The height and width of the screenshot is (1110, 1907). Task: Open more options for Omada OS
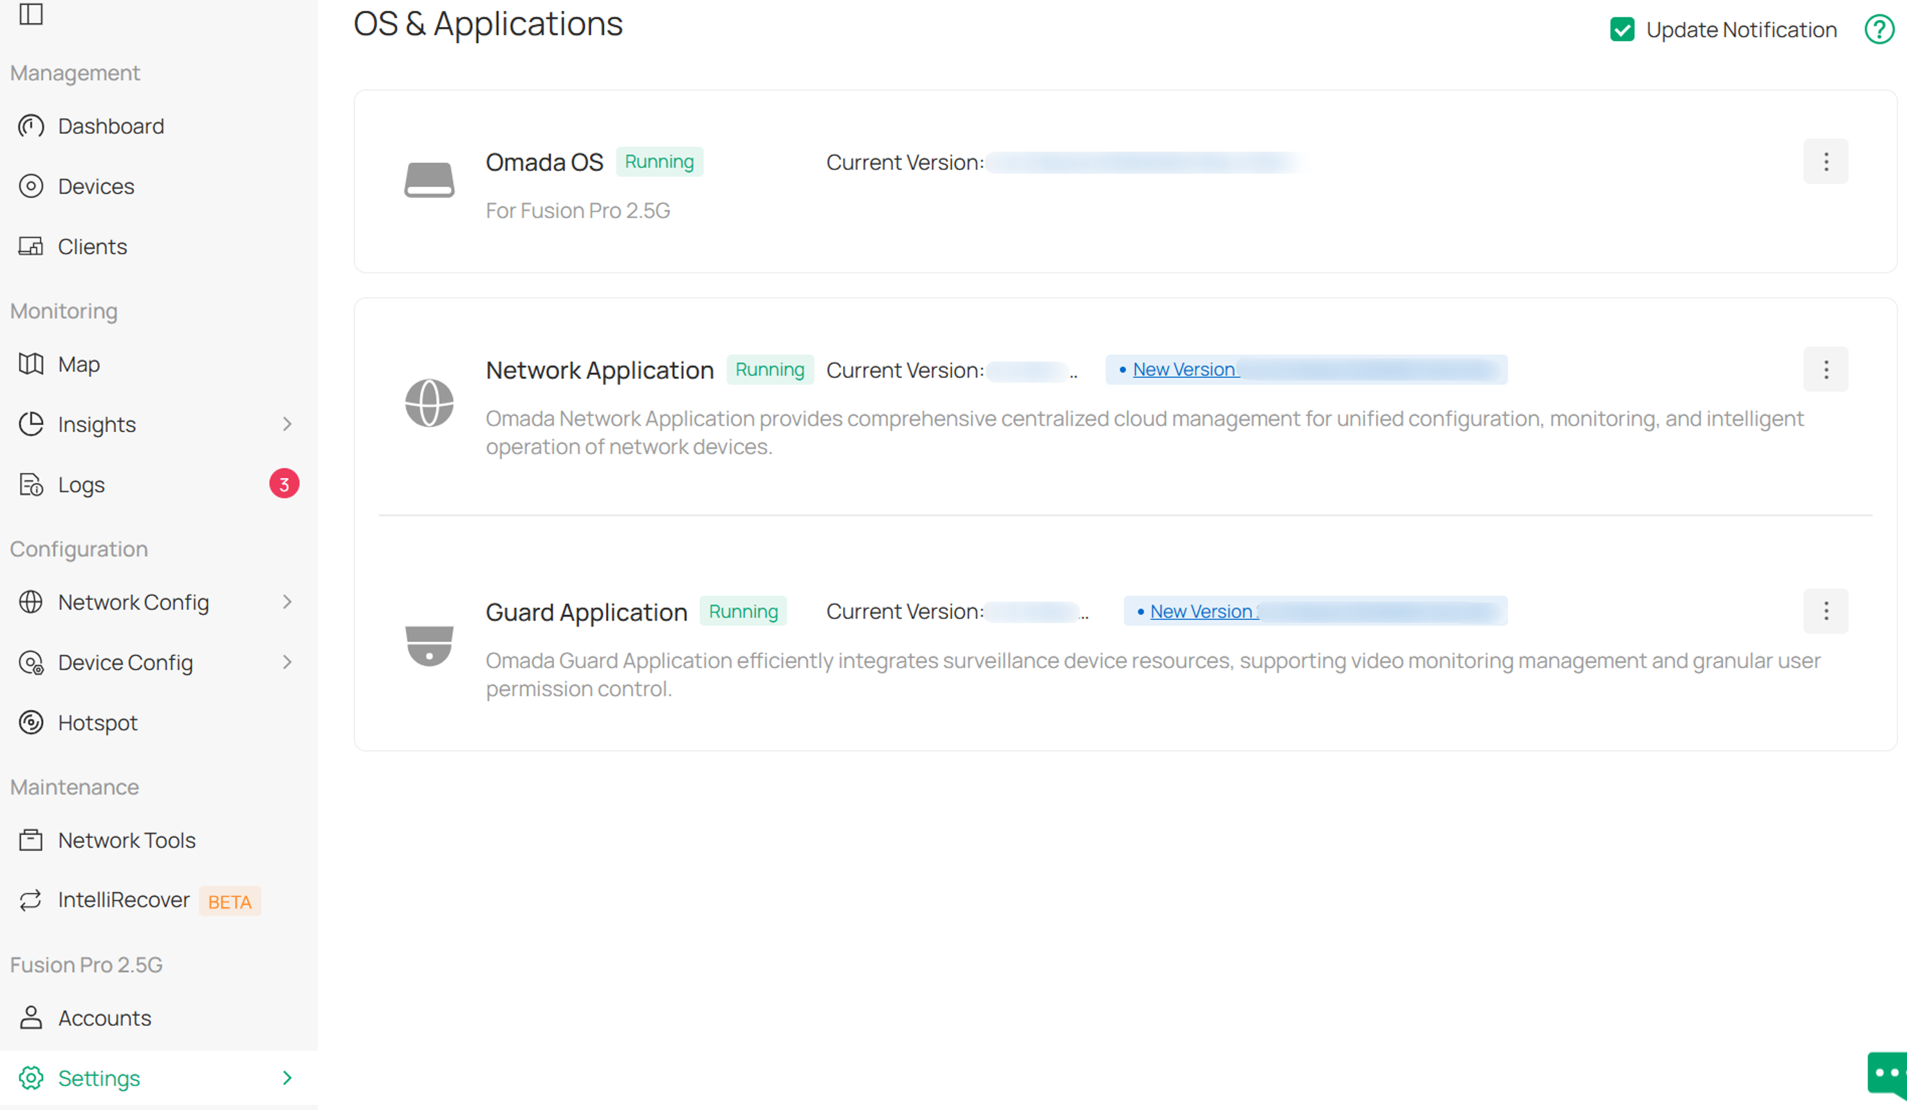pyautogui.click(x=1826, y=161)
